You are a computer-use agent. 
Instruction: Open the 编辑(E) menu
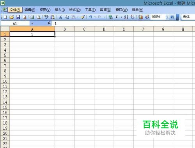[30, 10]
